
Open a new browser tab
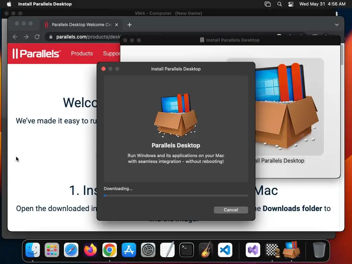pyautogui.click(x=130, y=25)
